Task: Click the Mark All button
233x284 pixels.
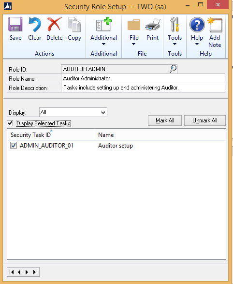Action: pos(165,120)
